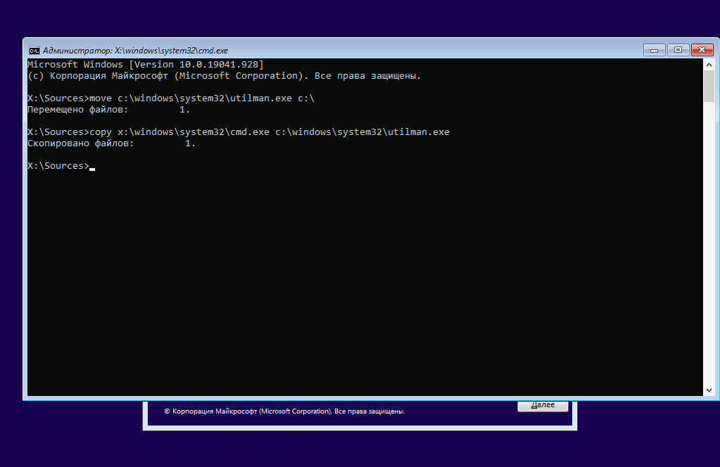Click the scrollbar down arrow in console
The height and width of the screenshot is (467, 720).
pyautogui.click(x=709, y=390)
